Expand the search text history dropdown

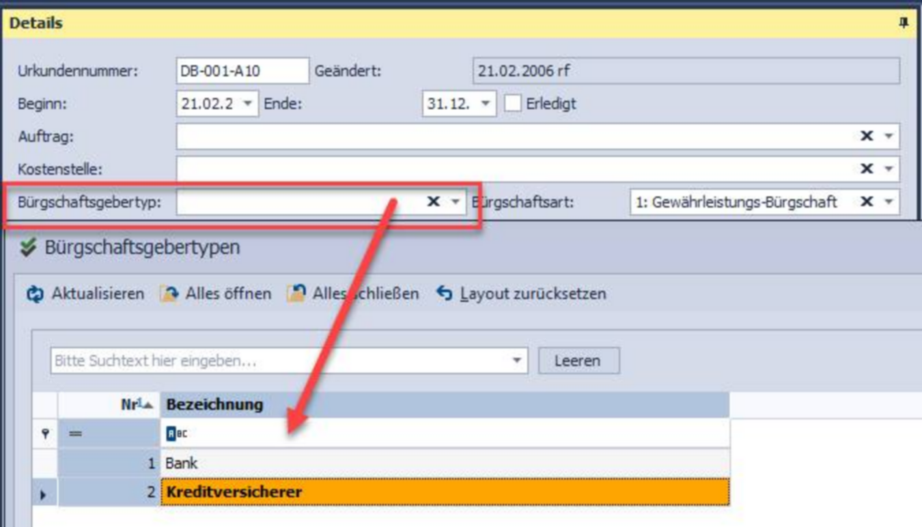tap(517, 360)
